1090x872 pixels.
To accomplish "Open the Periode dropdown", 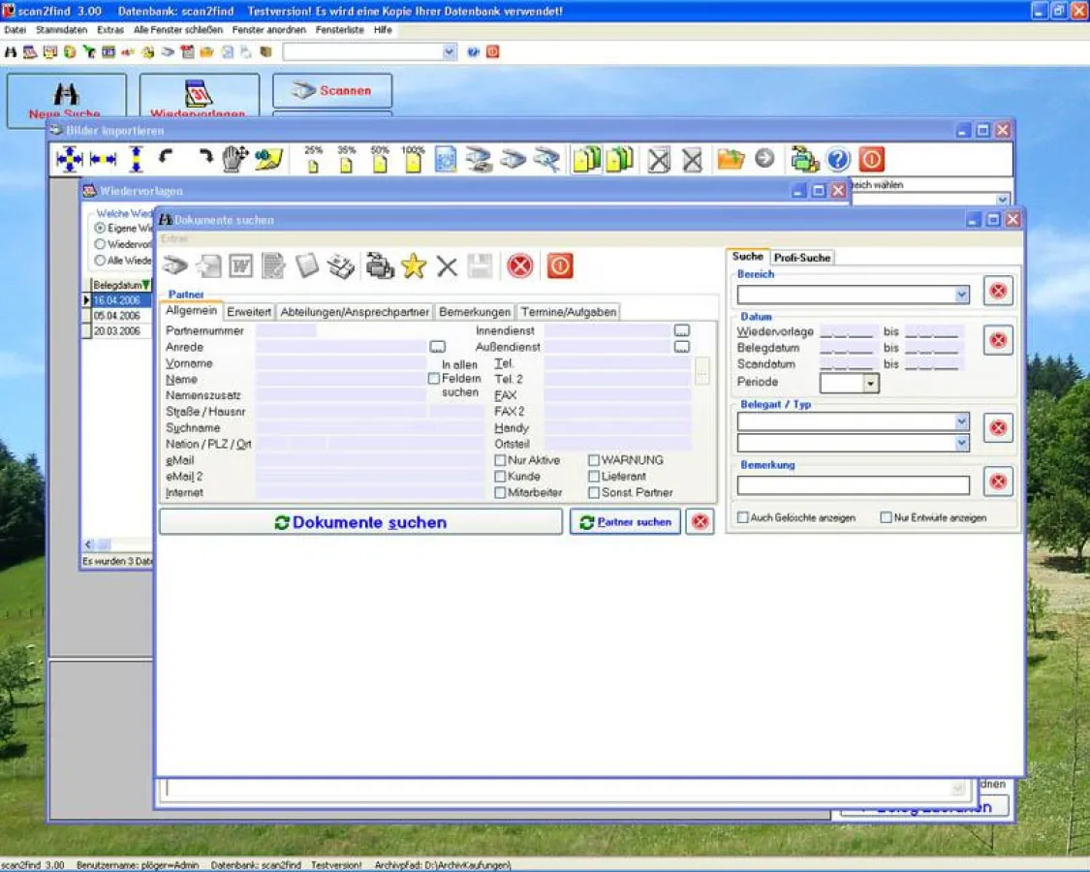I will [x=871, y=383].
